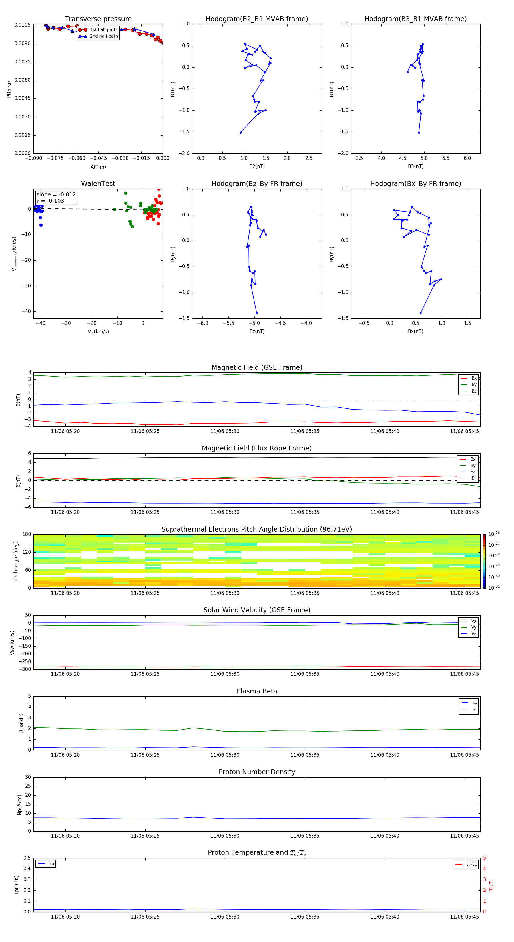
Task: Click the 'Tp' legend in proton temperature panel
Action: [x=46, y=864]
